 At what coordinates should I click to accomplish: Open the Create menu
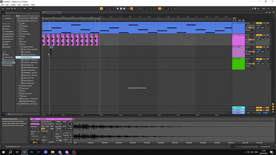tap(13, 5)
